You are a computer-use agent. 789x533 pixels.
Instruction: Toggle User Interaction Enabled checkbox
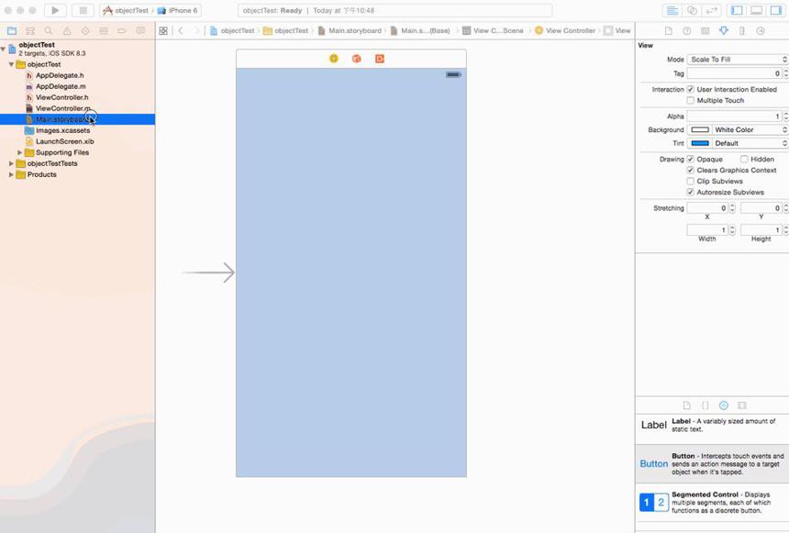(690, 89)
